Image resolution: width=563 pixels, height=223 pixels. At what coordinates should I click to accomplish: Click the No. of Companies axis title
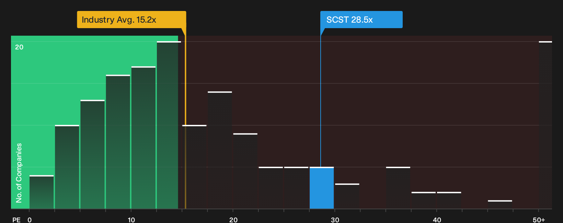[19, 173]
